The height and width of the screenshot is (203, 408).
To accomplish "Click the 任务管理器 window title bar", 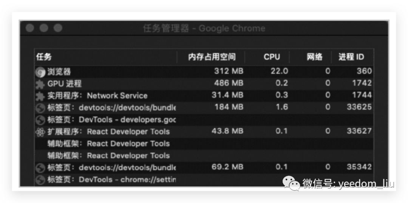I will point(204,28).
